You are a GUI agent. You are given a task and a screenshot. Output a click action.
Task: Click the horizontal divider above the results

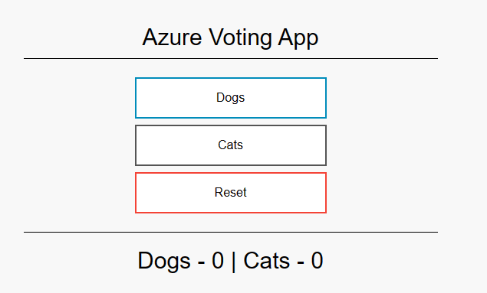[231, 232]
